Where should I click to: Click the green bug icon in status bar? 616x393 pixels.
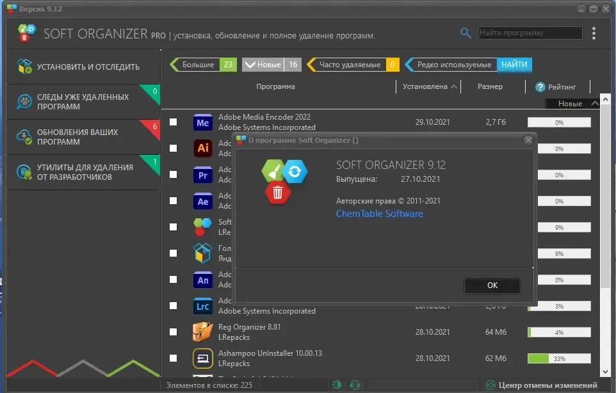(337, 385)
